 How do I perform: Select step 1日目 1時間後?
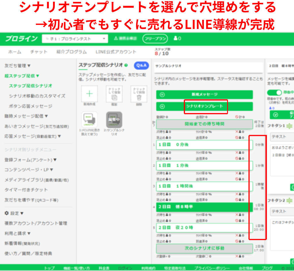pos(204,186)
